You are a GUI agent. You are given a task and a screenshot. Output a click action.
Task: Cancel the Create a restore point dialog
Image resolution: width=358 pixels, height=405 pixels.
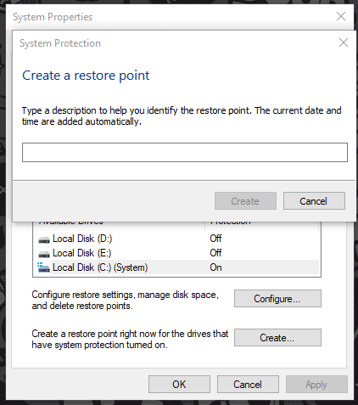pyautogui.click(x=314, y=201)
